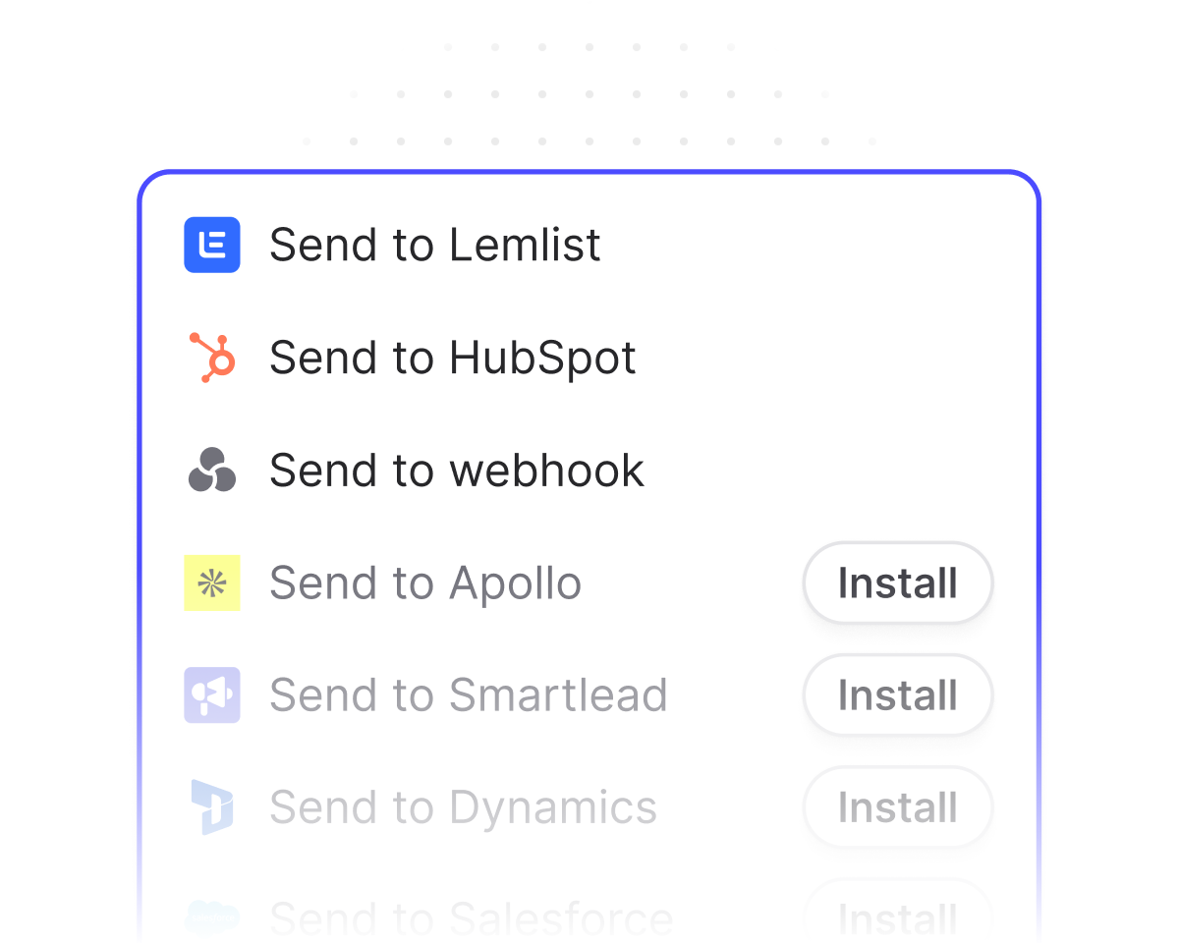Install the Apollo integration
The height and width of the screenshot is (943, 1179).
[x=897, y=582]
